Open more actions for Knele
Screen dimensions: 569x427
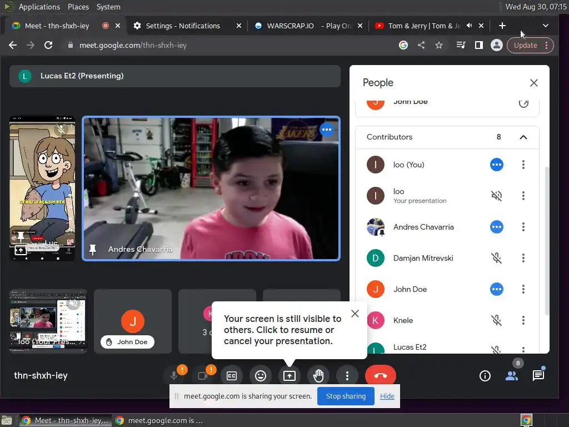(x=523, y=320)
